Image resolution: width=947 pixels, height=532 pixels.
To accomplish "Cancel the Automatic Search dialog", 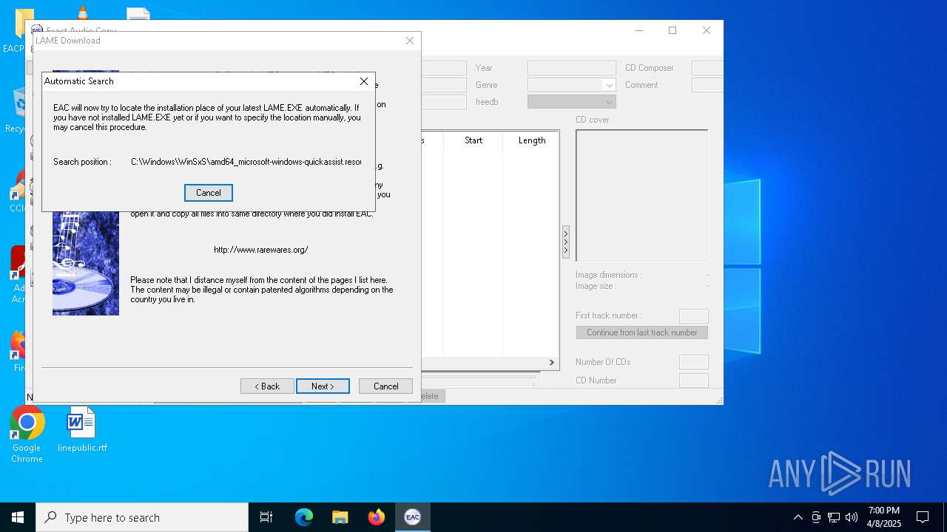I will [208, 193].
